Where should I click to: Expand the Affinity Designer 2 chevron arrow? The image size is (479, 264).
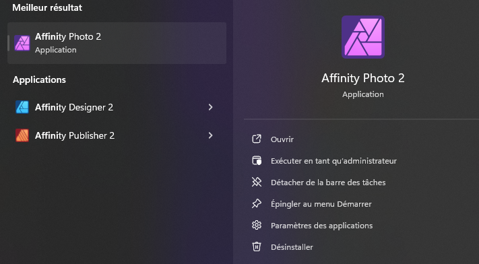coord(210,107)
